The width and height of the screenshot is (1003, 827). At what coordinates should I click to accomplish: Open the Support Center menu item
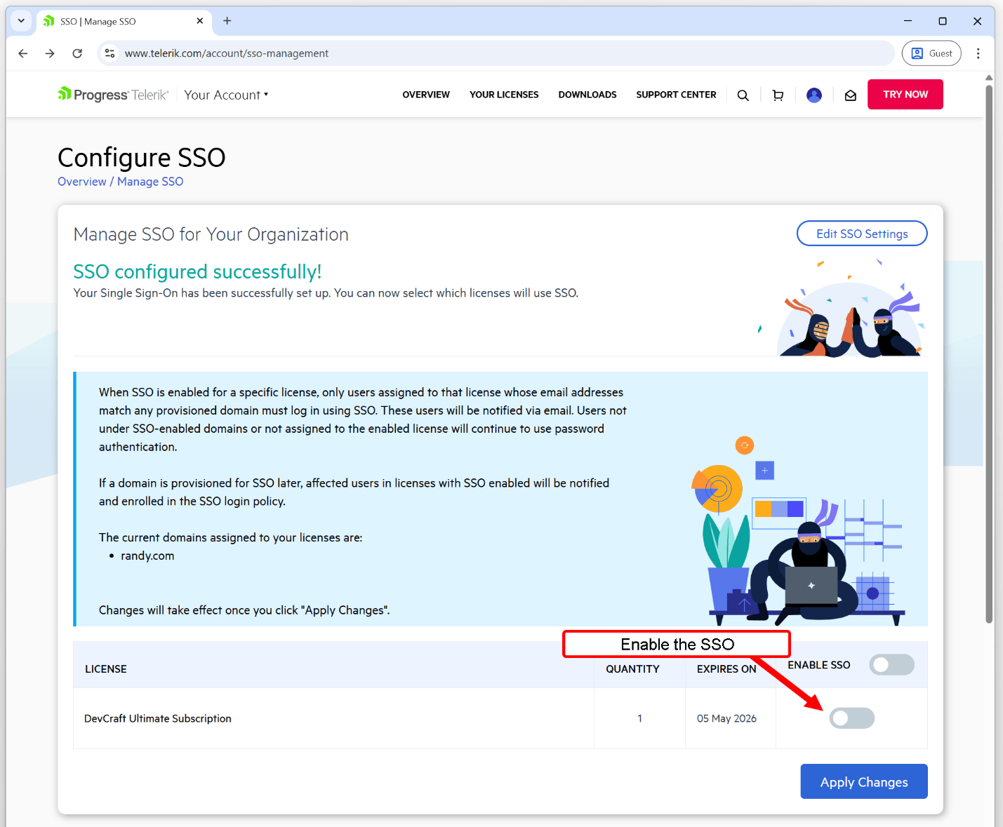tap(676, 95)
